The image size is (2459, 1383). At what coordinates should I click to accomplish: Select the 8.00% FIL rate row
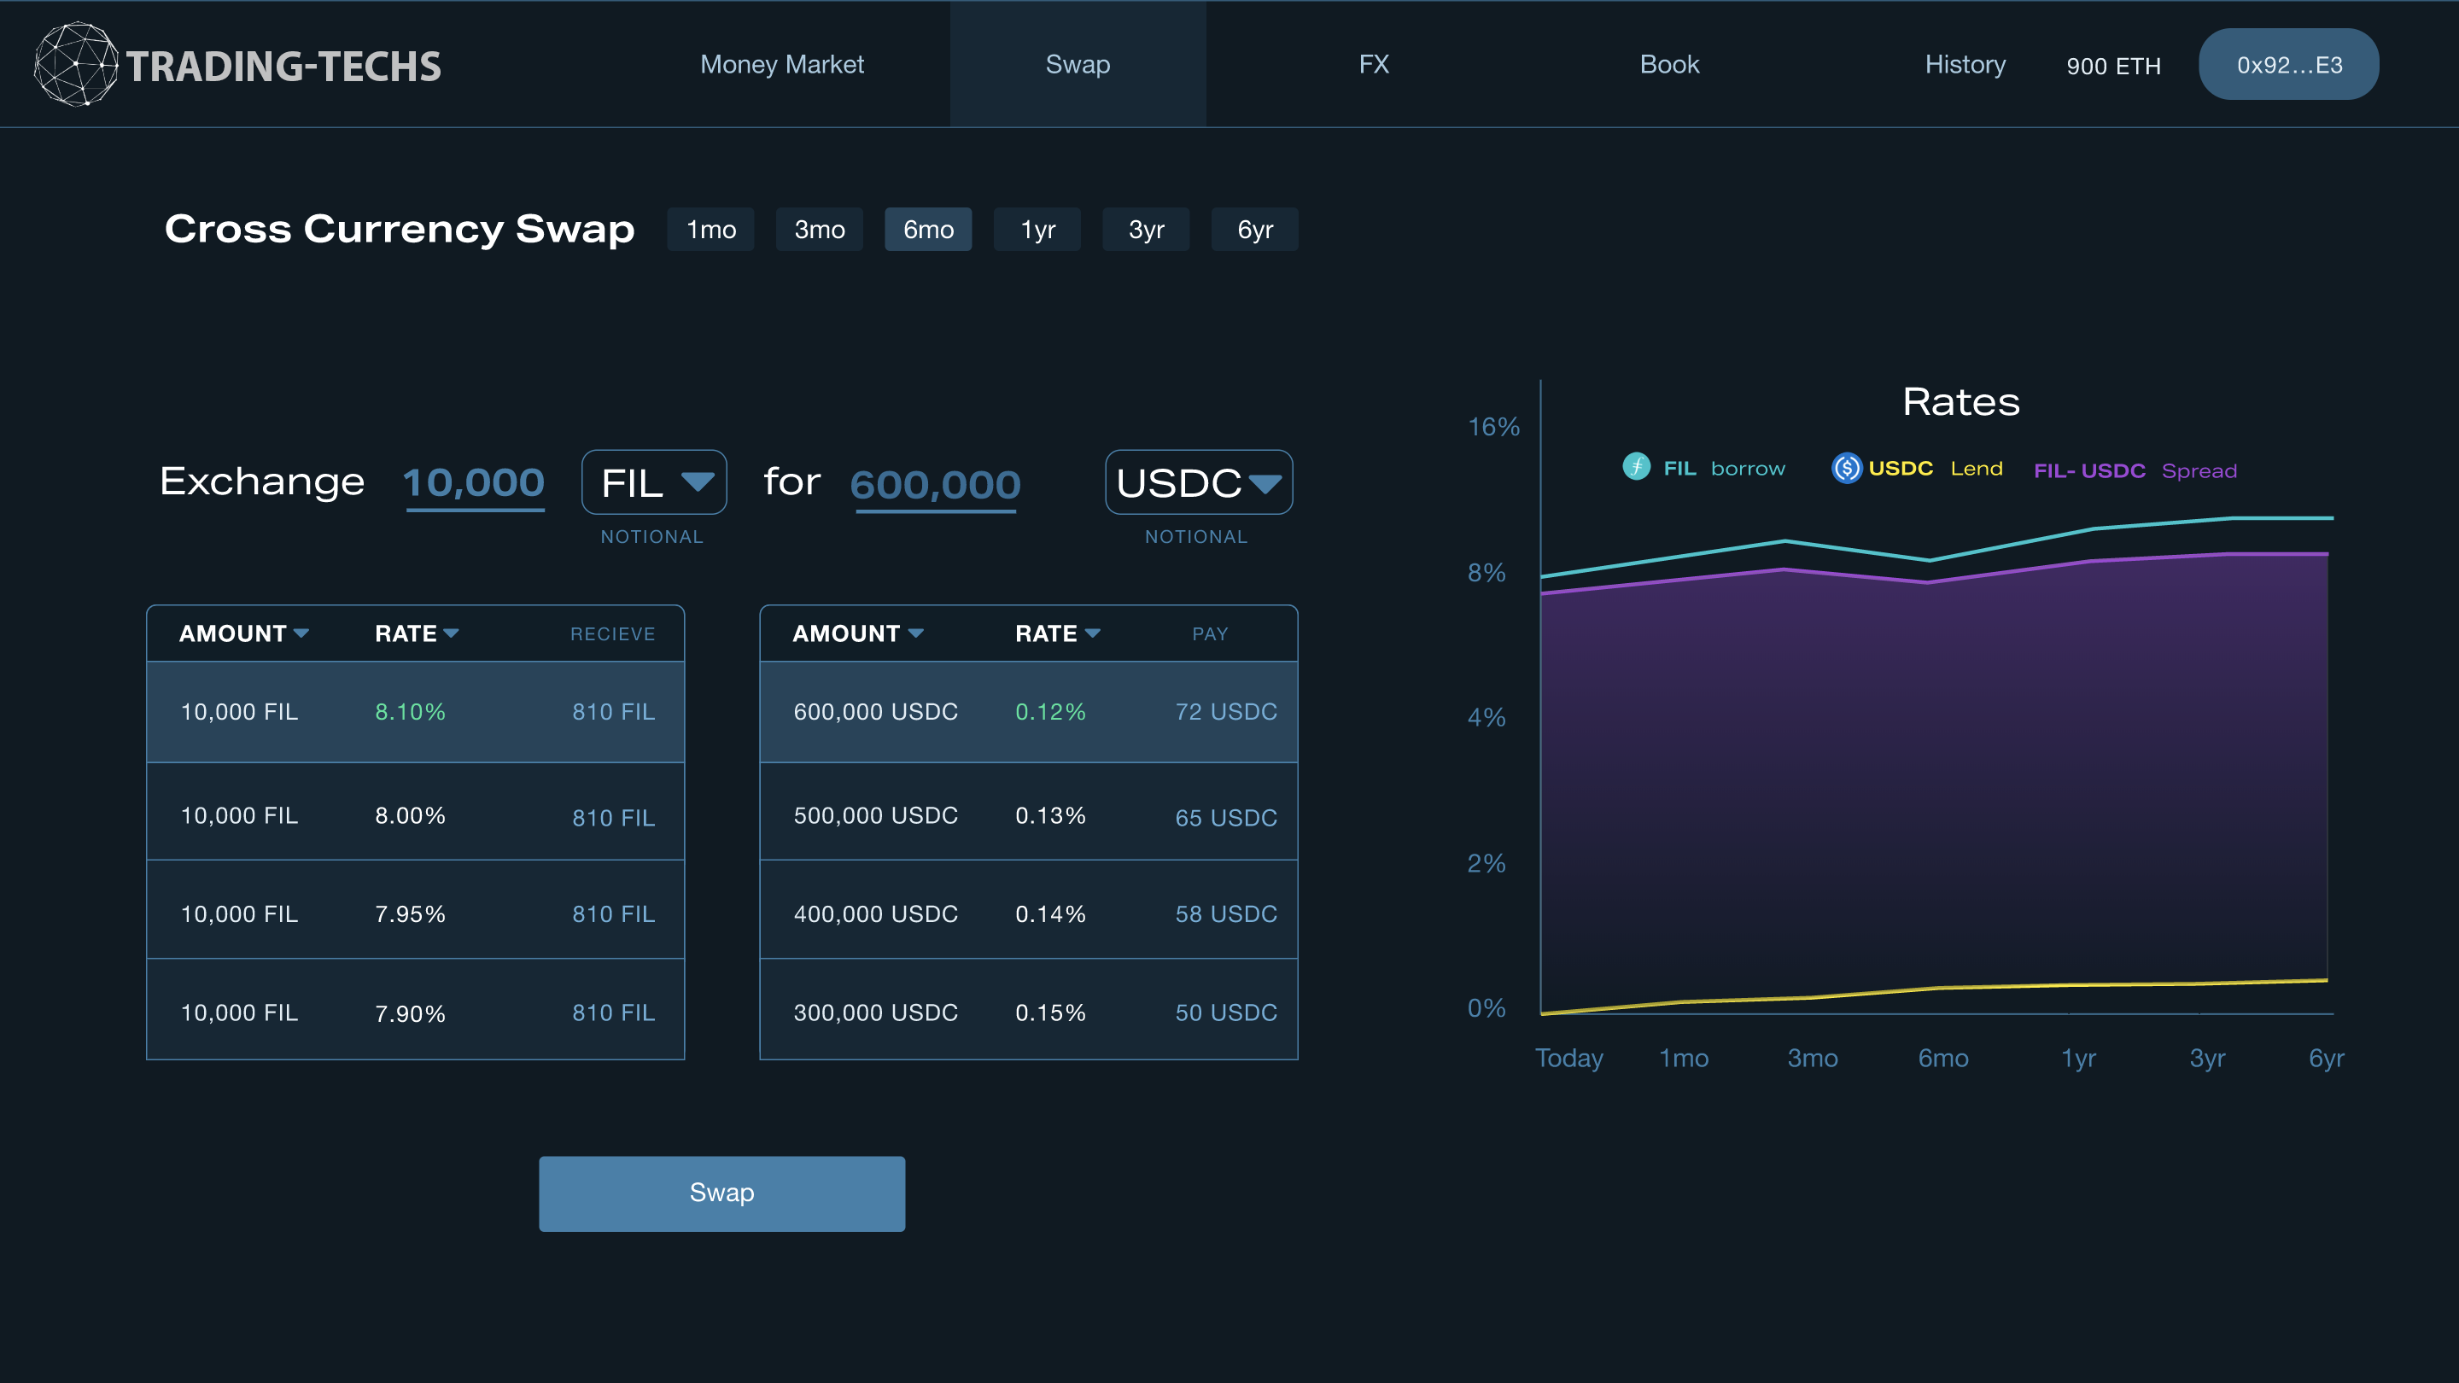coord(415,811)
